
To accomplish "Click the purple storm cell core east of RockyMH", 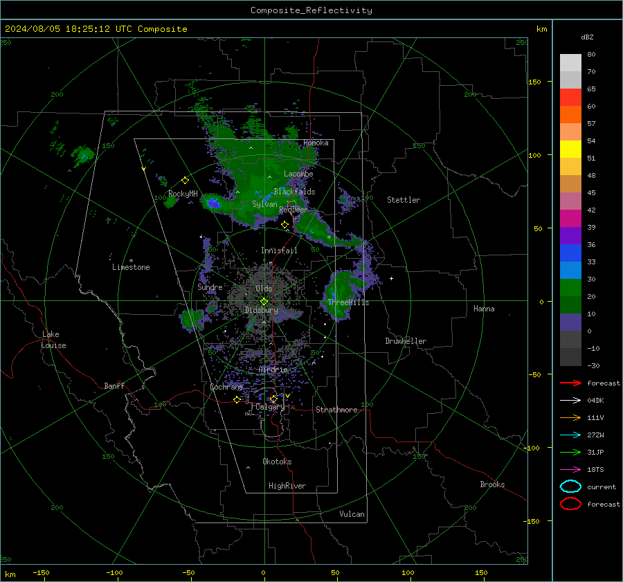I will 213,203.
